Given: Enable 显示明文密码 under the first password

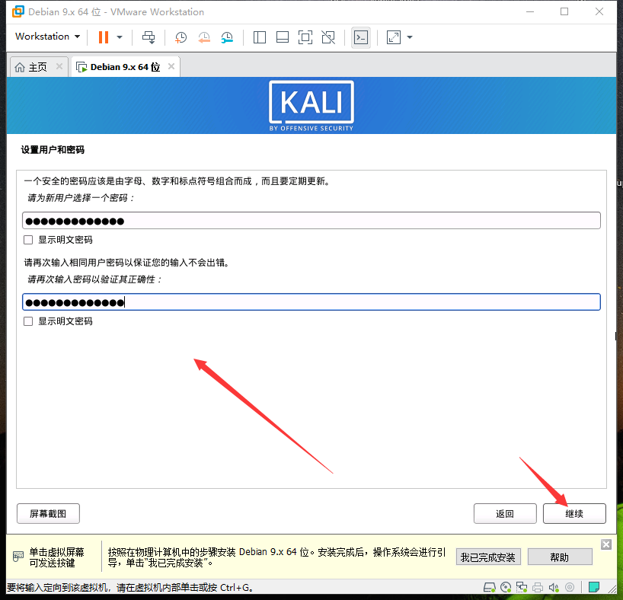Looking at the screenshot, I should 28,240.
